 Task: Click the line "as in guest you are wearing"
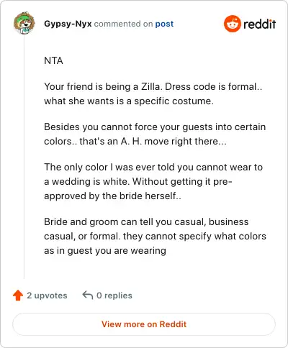pyautogui.click(x=105, y=250)
